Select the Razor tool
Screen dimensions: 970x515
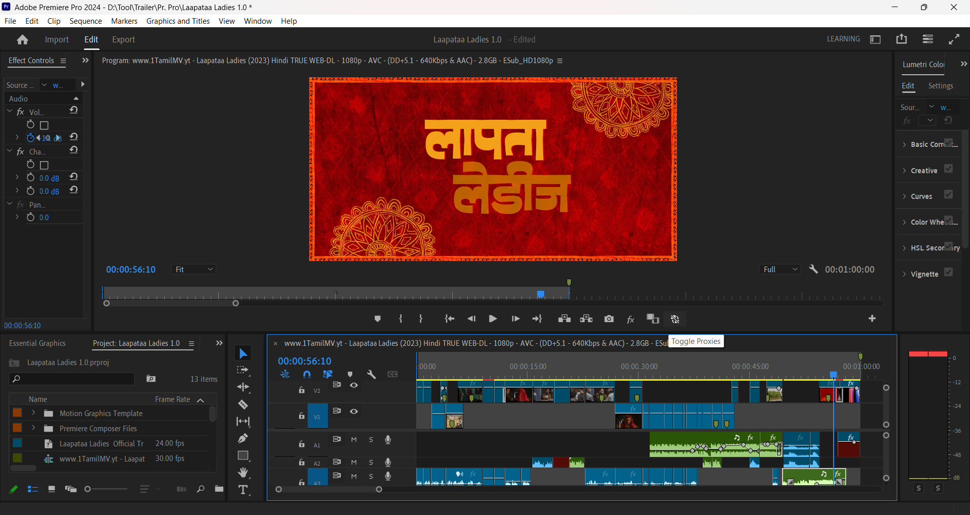click(243, 404)
